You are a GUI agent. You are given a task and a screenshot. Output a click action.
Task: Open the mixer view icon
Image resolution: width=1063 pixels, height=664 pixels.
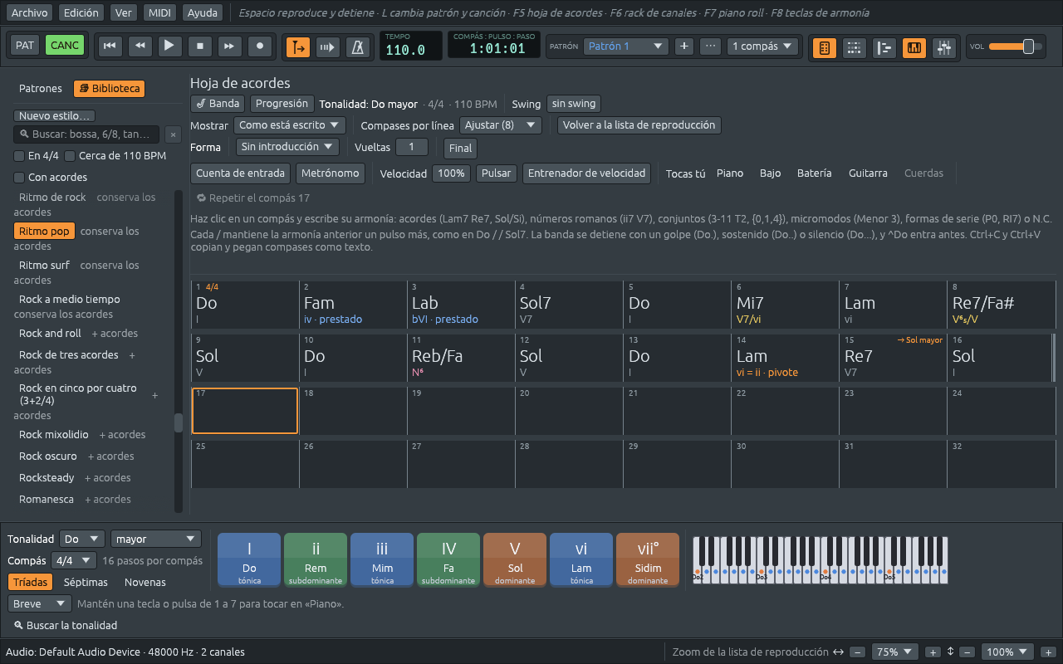[x=944, y=47]
